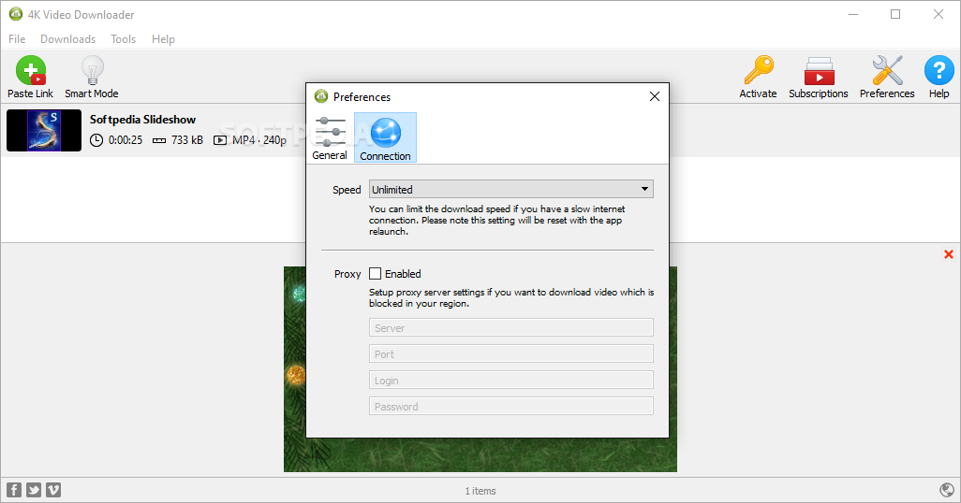Click the MP4 · 240p format text
This screenshot has height=503, width=961.
coord(259,140)
